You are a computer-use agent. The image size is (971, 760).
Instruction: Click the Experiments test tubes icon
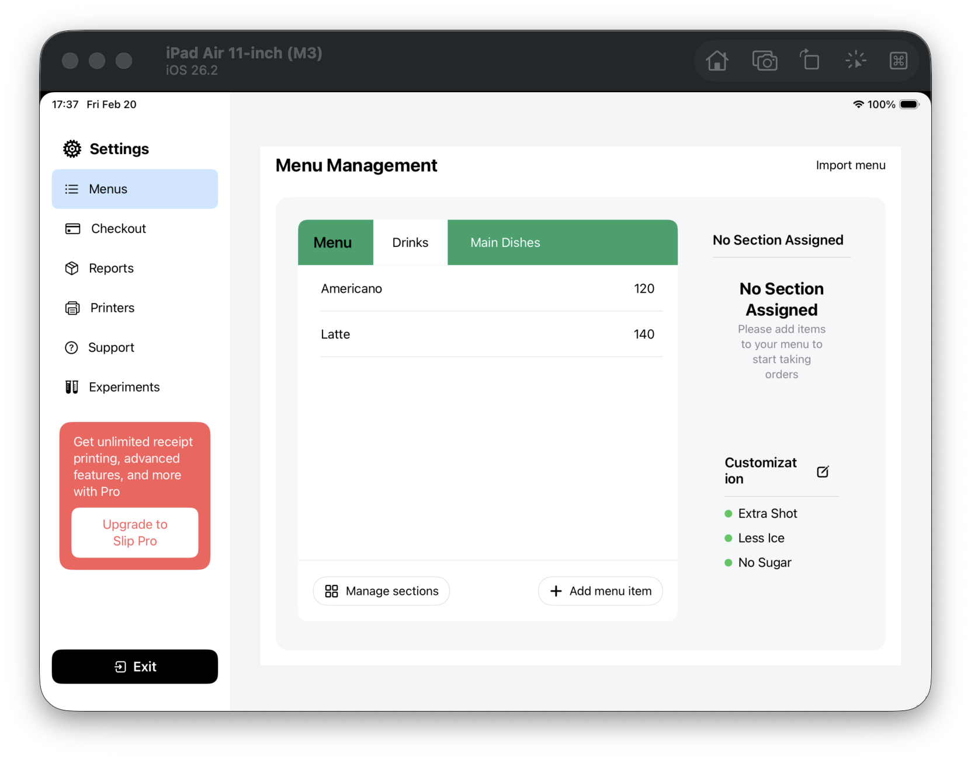pyautogui.click(x=72, y=387)
